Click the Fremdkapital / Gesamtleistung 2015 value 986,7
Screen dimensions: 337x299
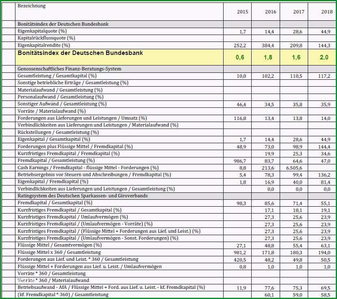click(x=240, y=161)
